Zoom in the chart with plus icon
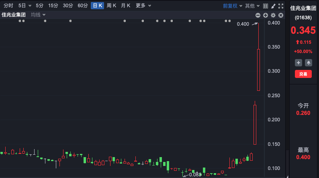This screenshot has height=178, width=319. pos(266,15)
